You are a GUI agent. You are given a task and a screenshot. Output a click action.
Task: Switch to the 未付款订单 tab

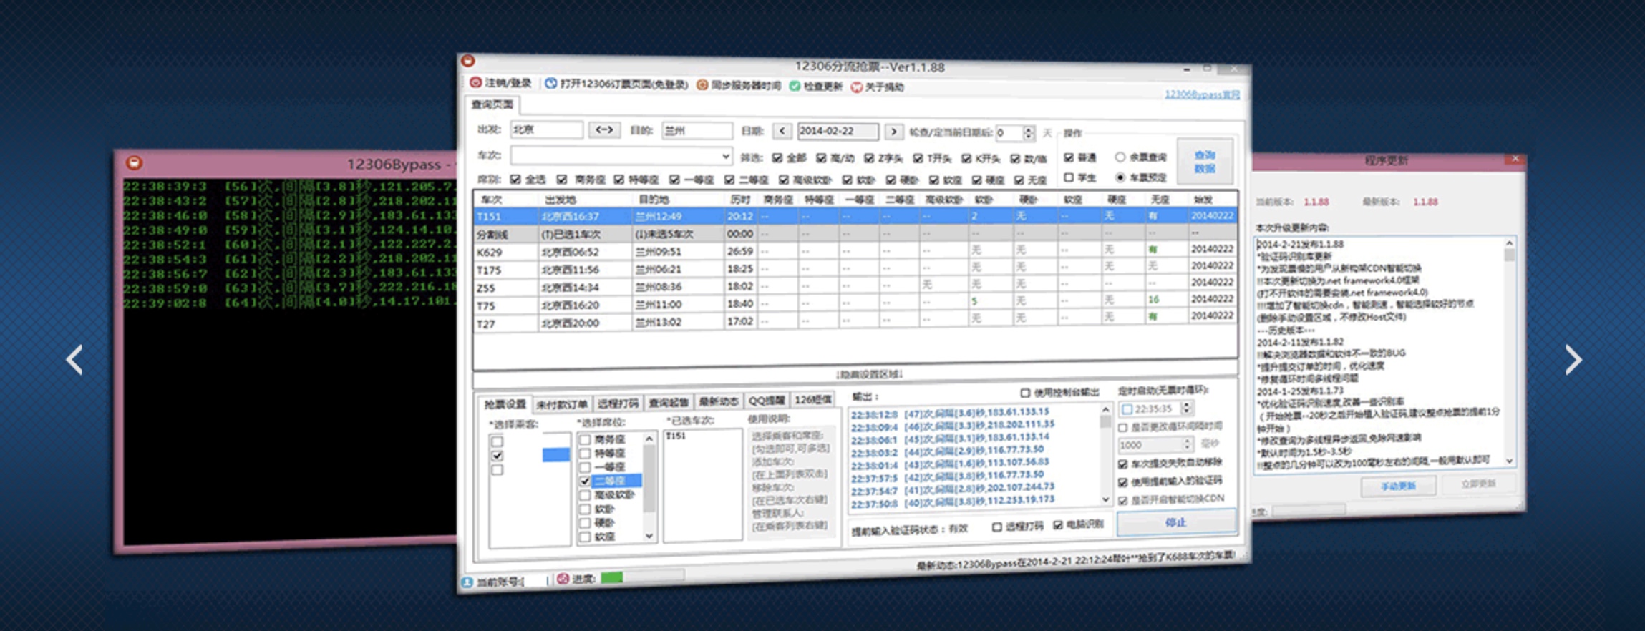point(562,405)
